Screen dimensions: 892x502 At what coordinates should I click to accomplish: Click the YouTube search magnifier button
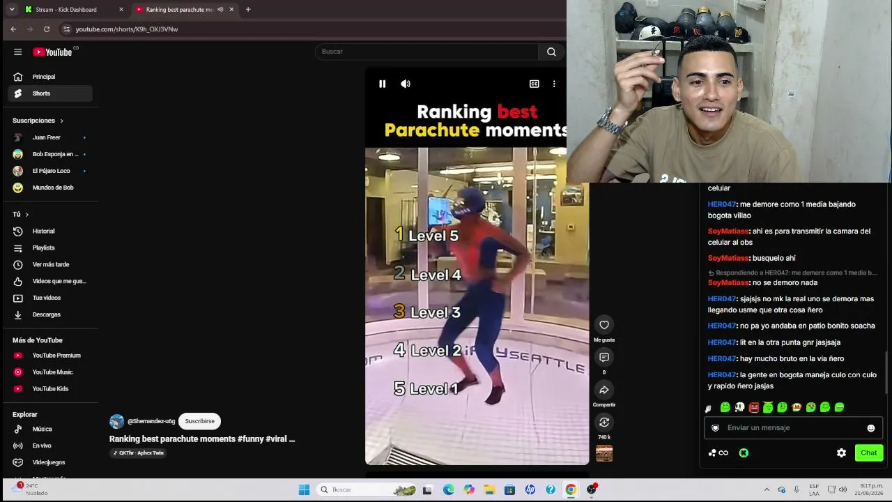[551, 52]
